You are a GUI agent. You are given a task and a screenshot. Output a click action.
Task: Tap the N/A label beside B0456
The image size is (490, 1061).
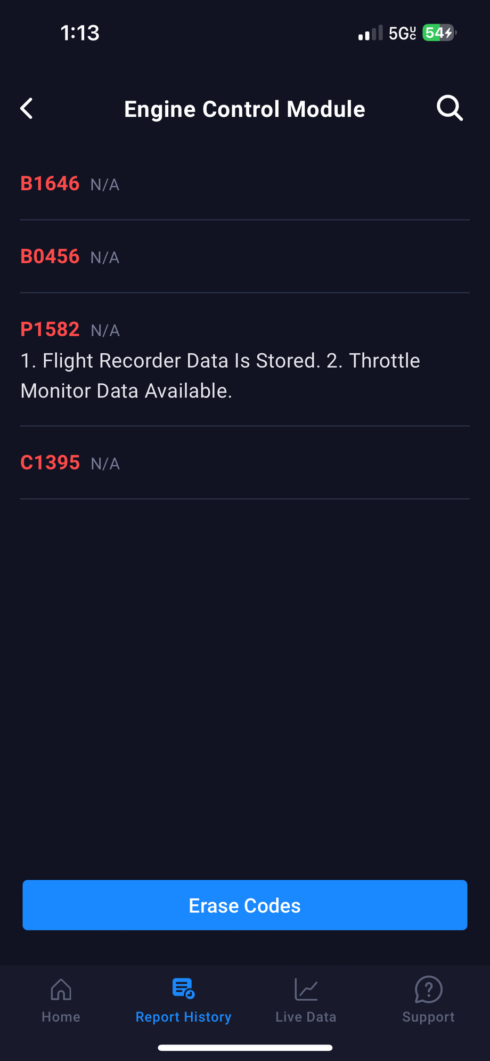point(105,258)
